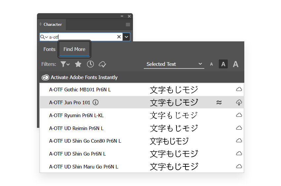
Task: Select A-OTF Ryumin Pr6N L-KL font
Action: coord(76,115)
